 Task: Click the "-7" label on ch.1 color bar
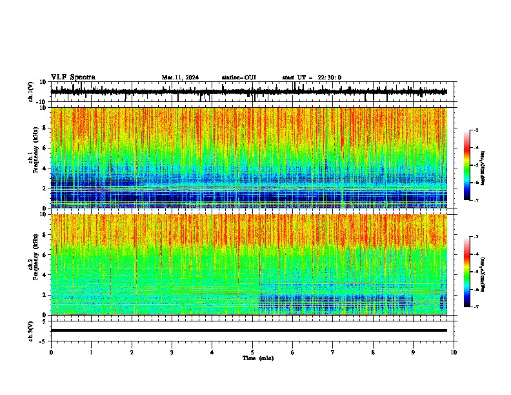tap(476, 200)
